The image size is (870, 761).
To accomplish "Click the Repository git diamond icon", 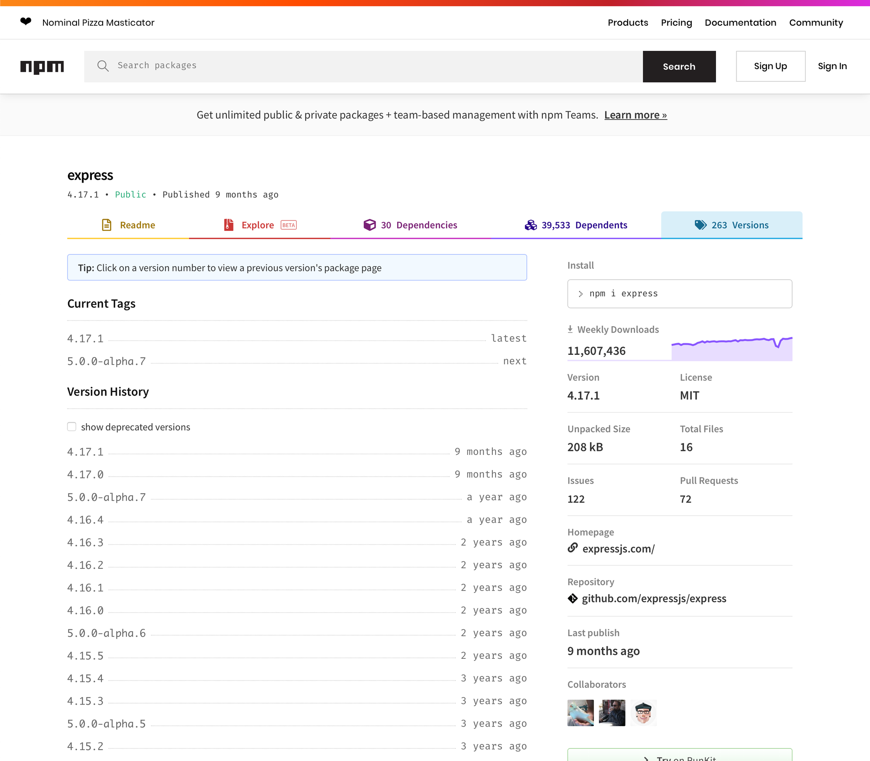I will click(x=573, y=599).
